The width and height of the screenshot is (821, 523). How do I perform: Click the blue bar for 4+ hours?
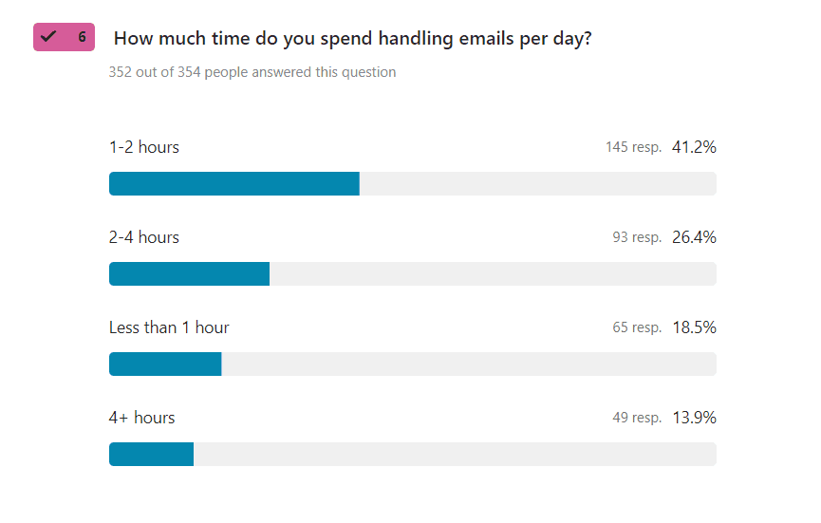coord(151,455)
